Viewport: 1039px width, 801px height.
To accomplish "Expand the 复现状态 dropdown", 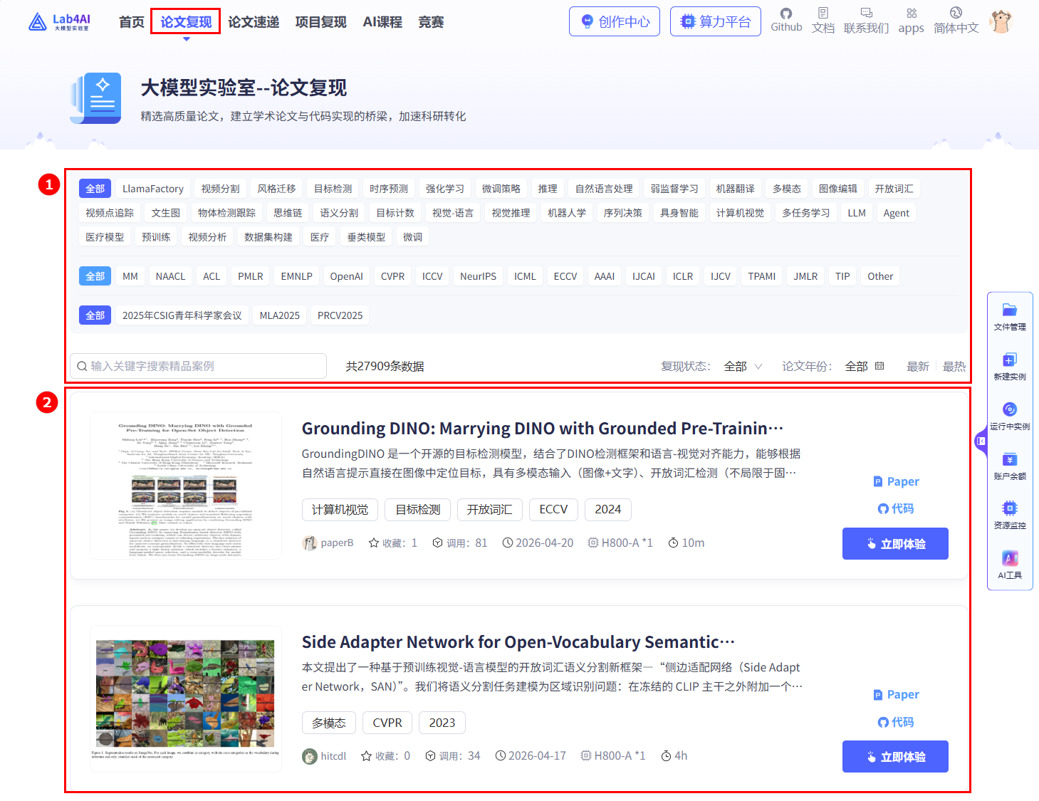I will coord(743,366).
